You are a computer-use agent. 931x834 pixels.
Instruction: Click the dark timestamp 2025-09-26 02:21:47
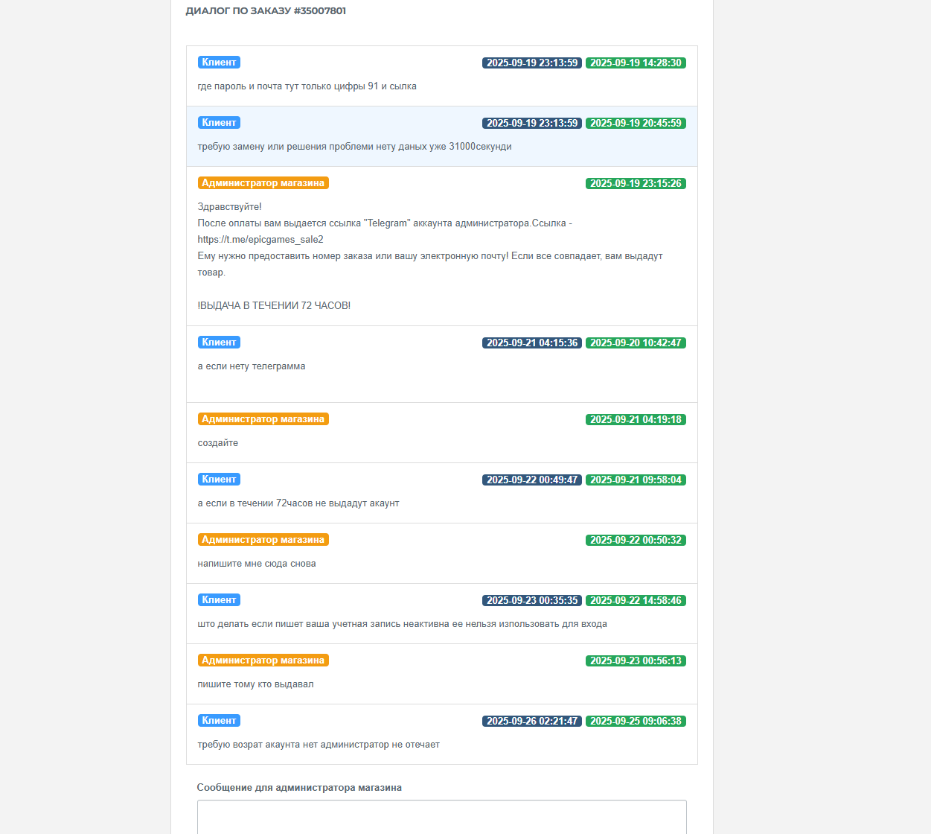(x=532, y=722)
